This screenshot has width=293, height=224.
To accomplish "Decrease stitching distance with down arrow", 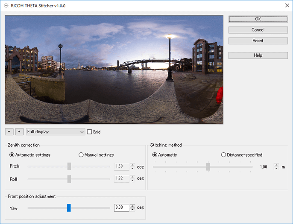I will [x=277, y=169].
